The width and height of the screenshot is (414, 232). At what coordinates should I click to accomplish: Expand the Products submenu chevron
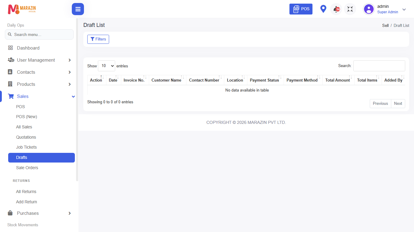tap(70, 84)
